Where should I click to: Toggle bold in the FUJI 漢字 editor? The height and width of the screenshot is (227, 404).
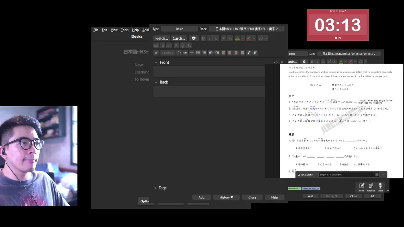coord(203,38)
